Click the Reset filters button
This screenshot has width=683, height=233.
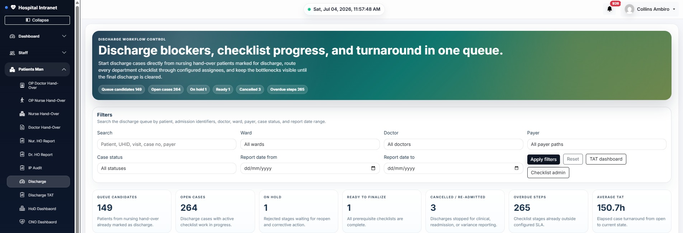573,159
